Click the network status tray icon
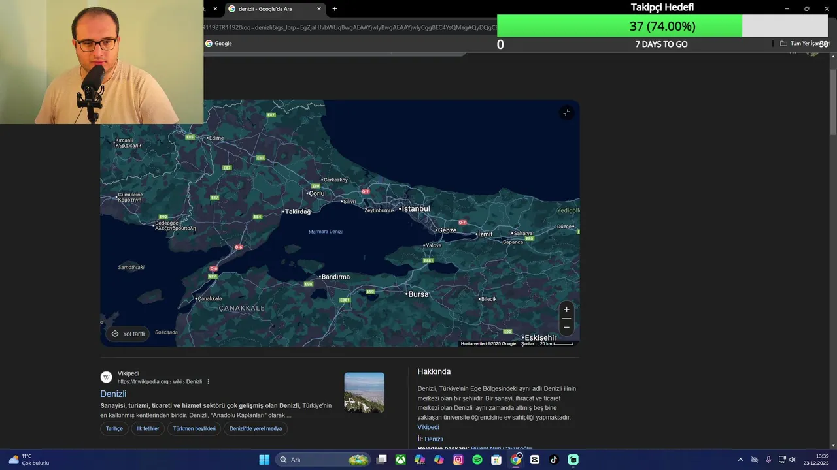 755,460
